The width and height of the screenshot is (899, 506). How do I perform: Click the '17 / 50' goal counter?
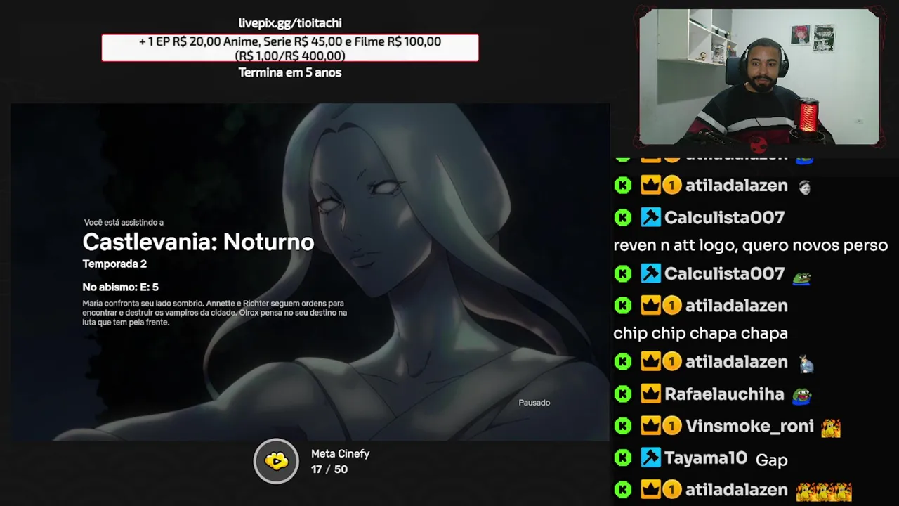tap(329, 469)
